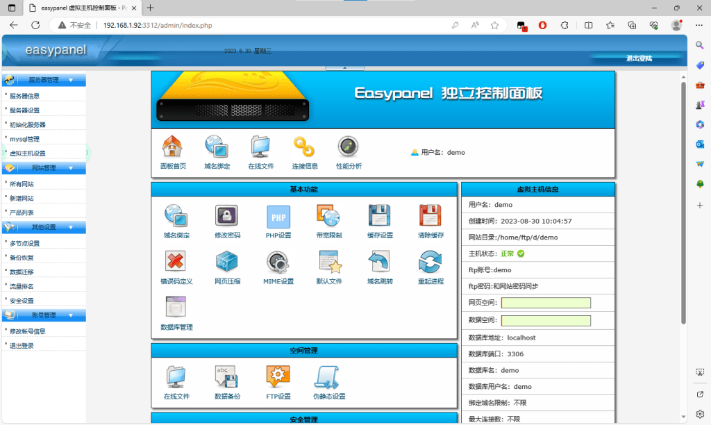Screen dimensions: 711x425
Task: Open the 域名绑定 icon in 基本功能
Action: [176, 217]
